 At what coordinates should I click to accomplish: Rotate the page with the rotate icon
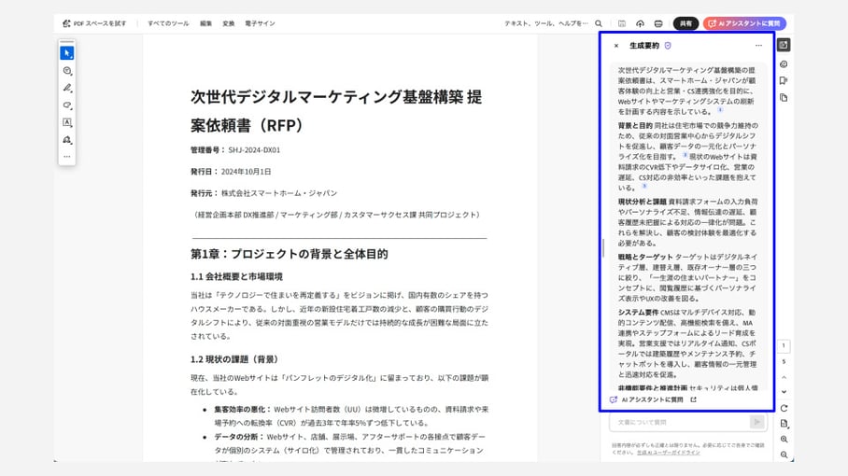(x=784, y=408)
